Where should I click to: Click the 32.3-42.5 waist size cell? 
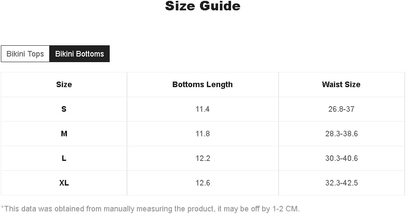(341, 183)
